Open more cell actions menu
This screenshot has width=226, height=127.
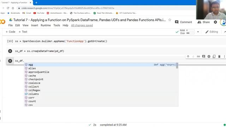coord(224,56)
